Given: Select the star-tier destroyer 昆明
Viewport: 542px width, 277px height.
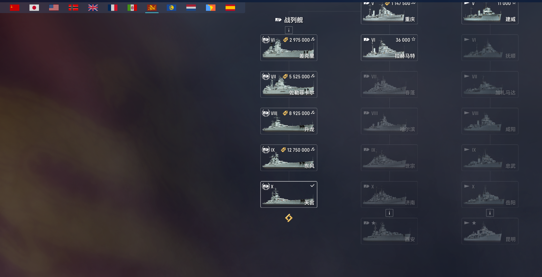Looking at the screenshot, I should pos(490,231).
